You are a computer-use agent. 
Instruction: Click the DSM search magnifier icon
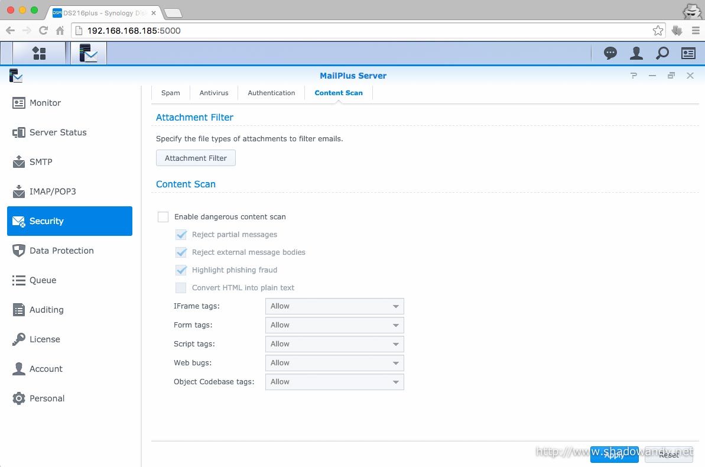pyautogui.click(x=662, y=53)
